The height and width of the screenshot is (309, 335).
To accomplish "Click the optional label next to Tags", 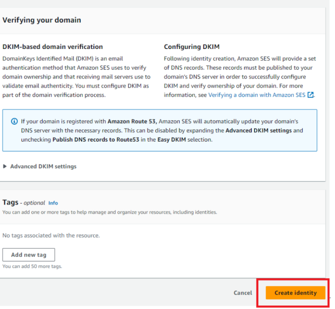I will [34, 203].
